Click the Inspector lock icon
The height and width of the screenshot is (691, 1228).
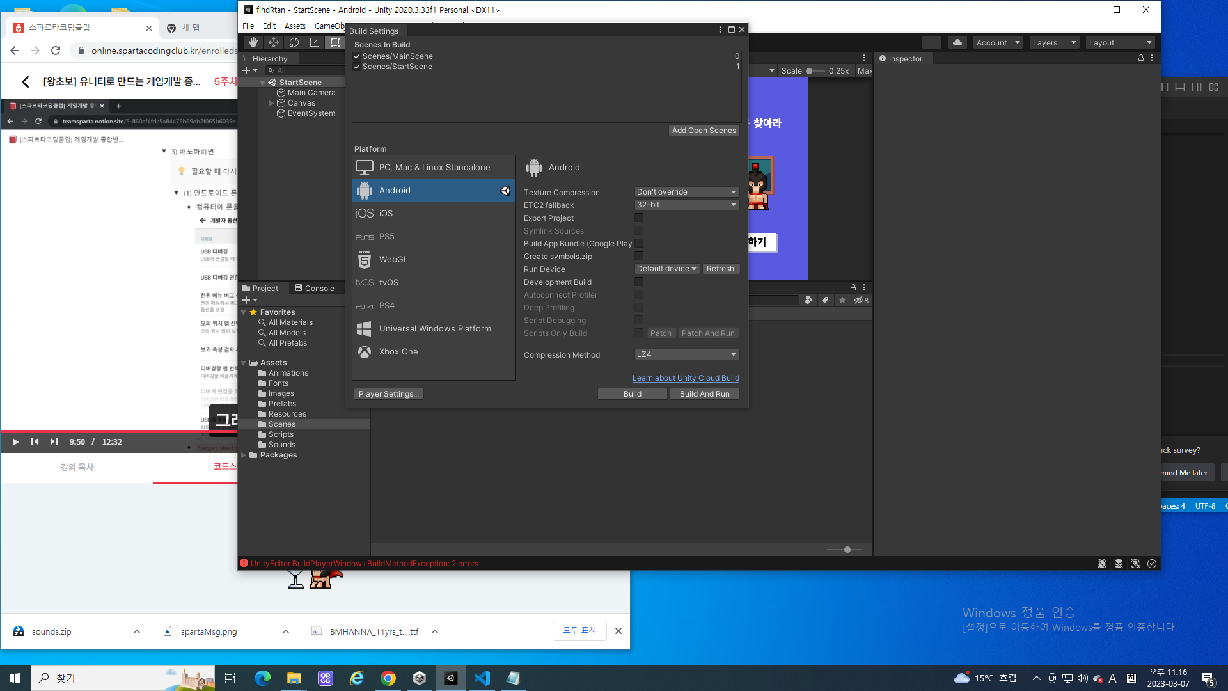click(1140, 58)
